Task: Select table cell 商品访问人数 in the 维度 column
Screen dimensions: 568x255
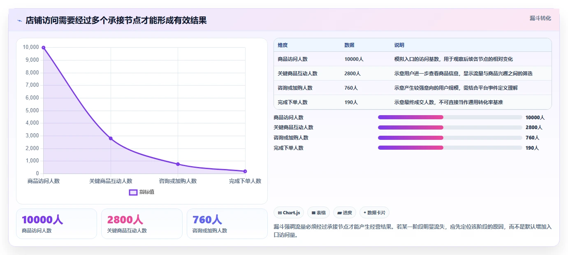Action: (x=292, y=59)
